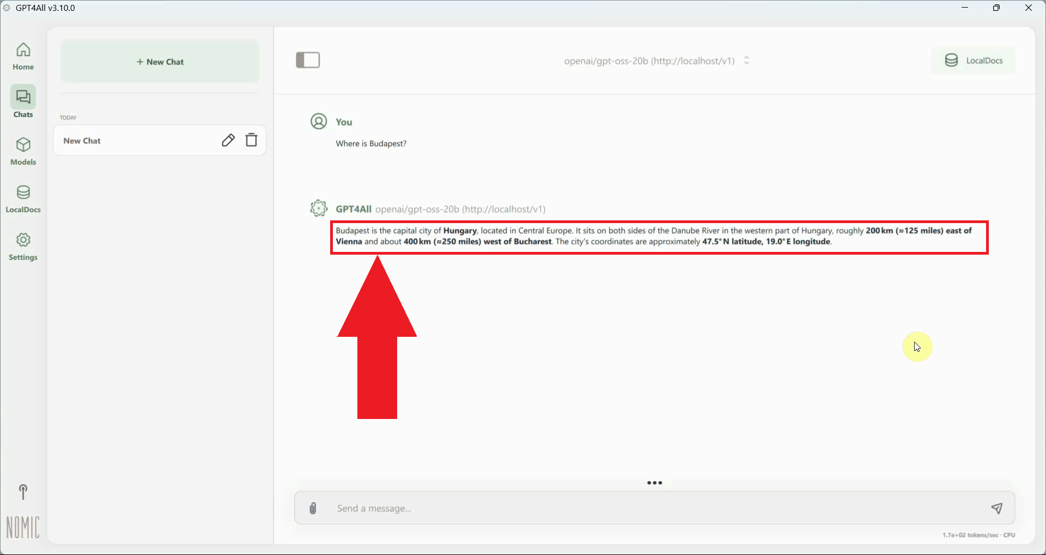Switch to the Chats view
The height and width of the screenshot is (555, 1046).
(23, 103)
